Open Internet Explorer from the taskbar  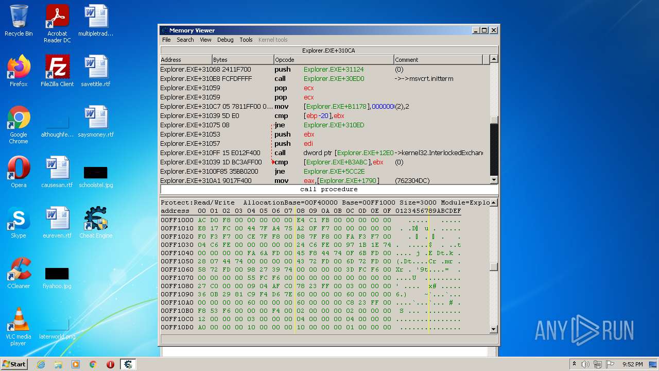pos(41,364)
